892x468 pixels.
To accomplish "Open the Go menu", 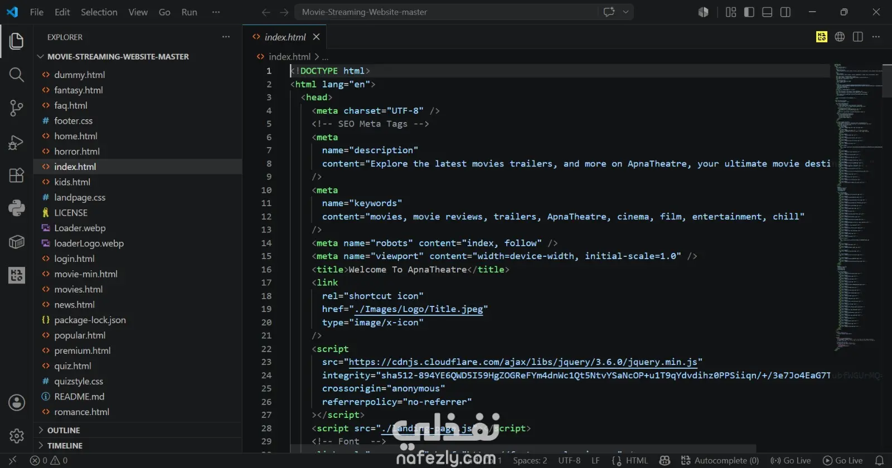I will (164, 12).
